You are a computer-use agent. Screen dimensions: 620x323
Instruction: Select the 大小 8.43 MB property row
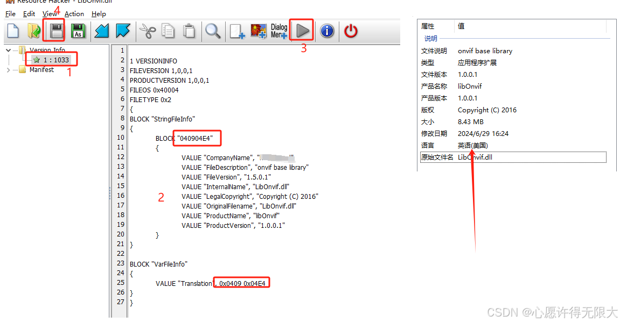[x=513, y=122]
